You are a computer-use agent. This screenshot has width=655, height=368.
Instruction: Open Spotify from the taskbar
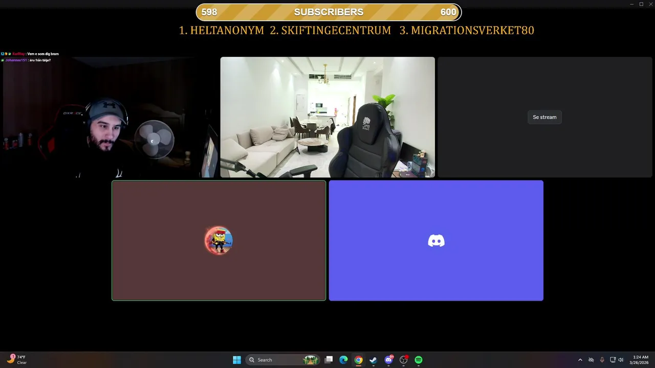tap(419, 360)
